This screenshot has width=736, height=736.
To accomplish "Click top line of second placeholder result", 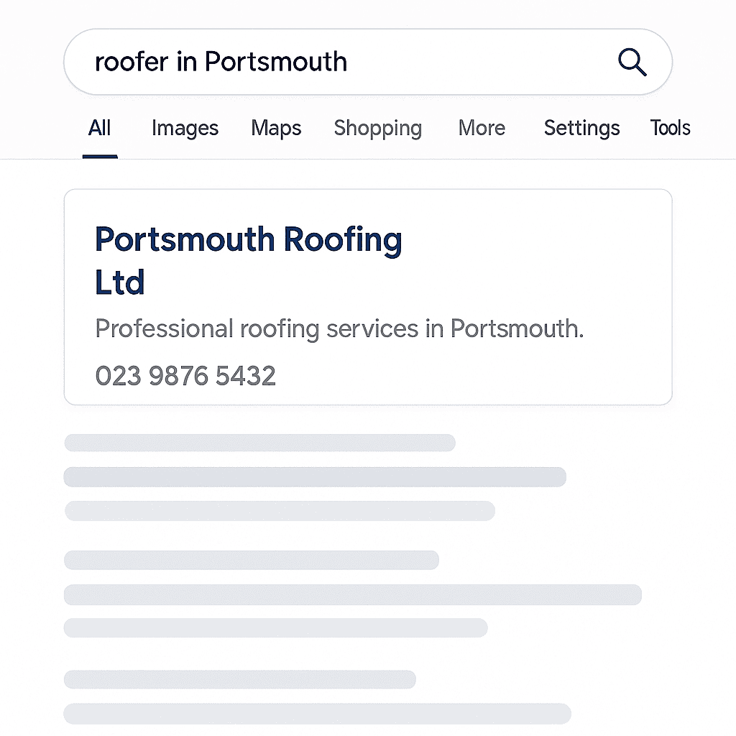I will 252,560.
